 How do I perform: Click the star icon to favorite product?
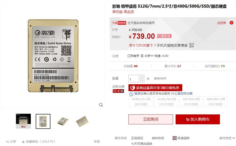coord(23,142)
